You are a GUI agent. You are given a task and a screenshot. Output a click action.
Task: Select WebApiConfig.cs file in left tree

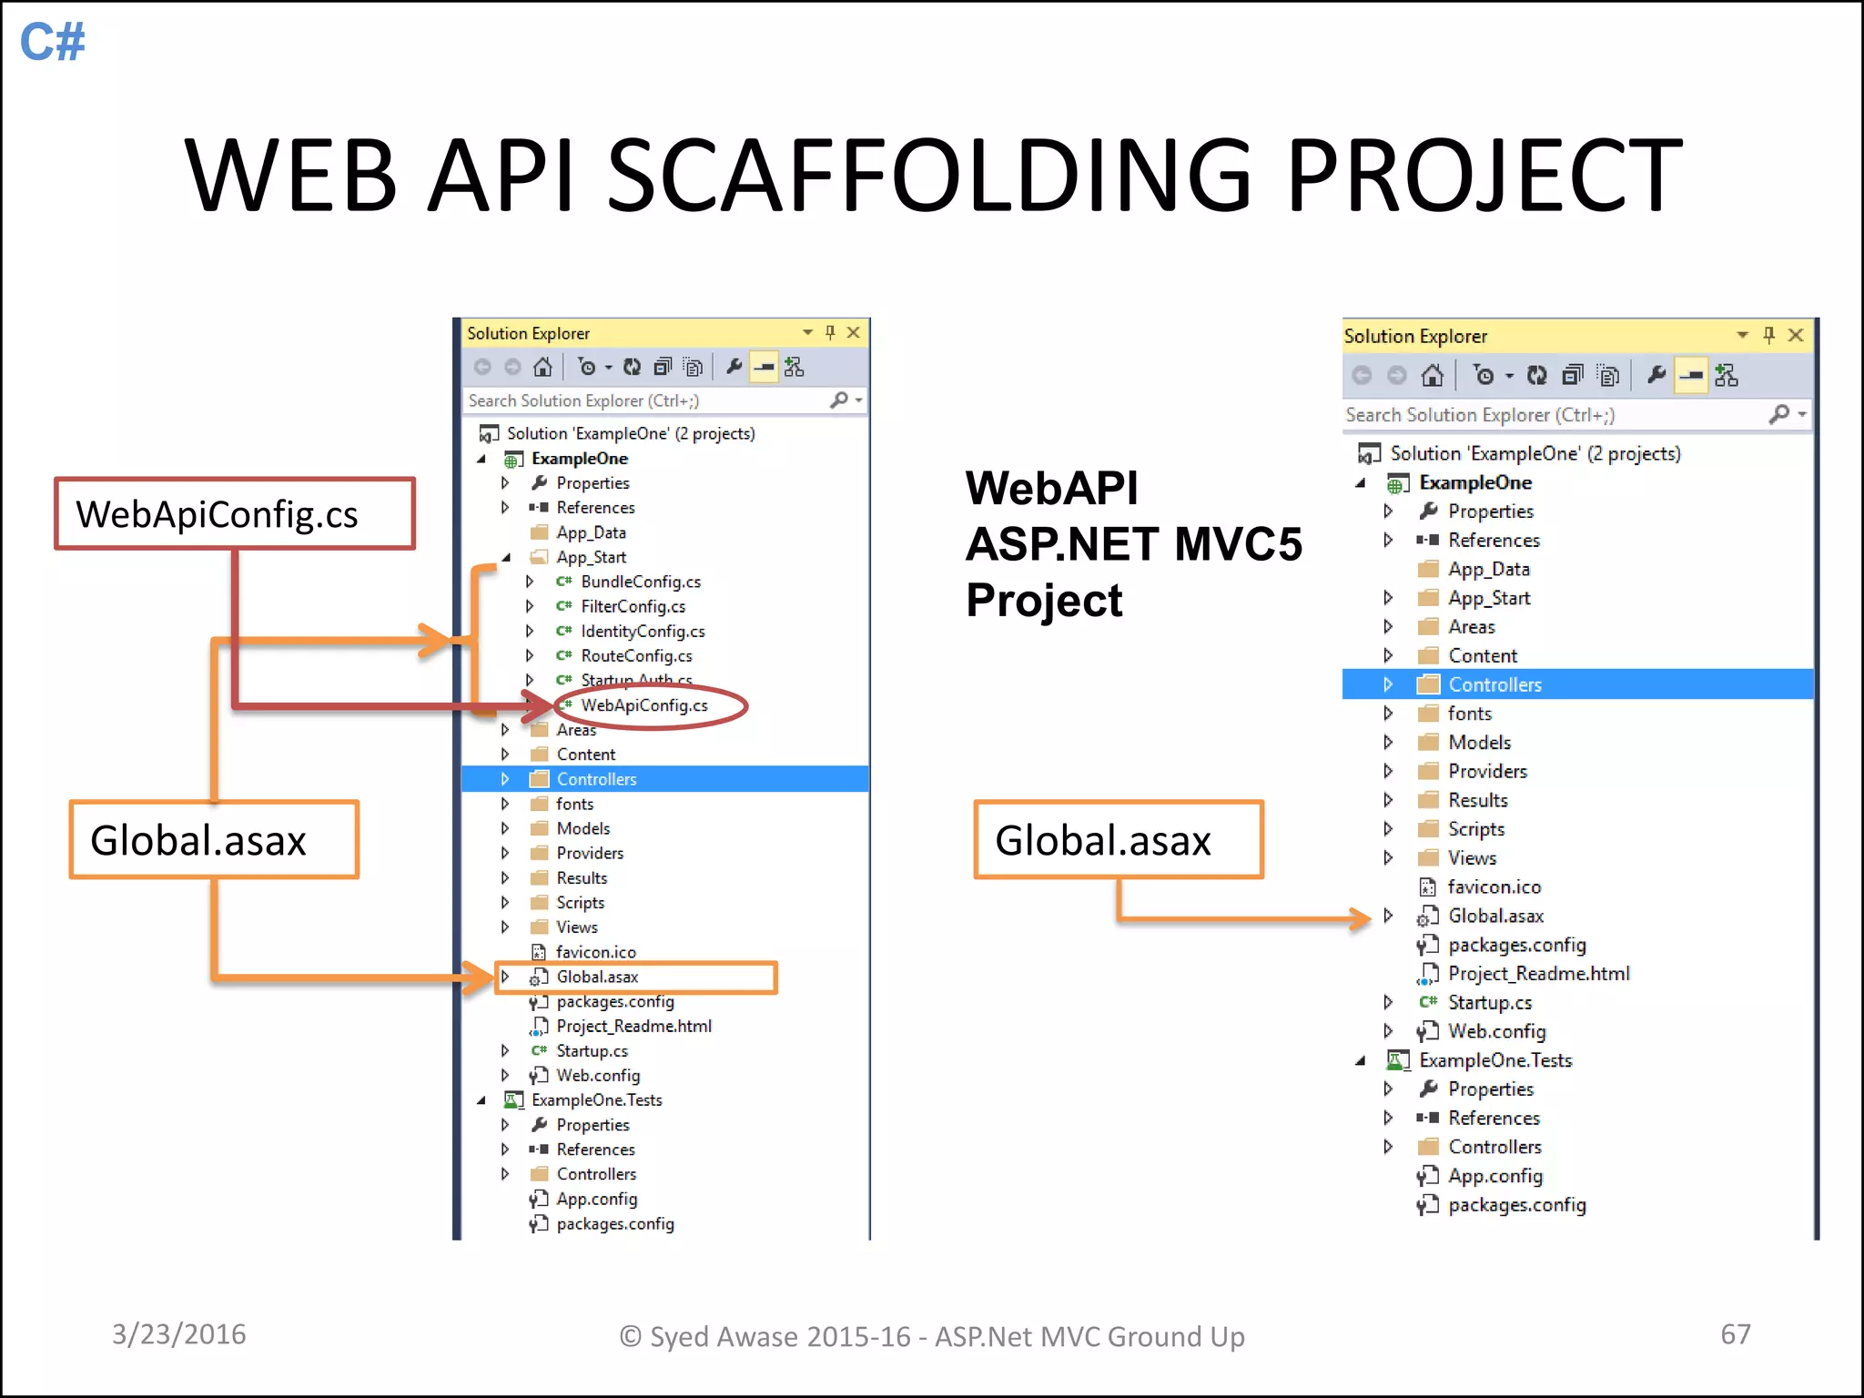644,705
